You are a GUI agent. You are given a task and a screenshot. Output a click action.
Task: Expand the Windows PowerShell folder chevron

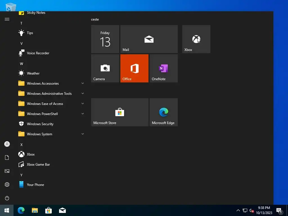(x=83, y=114)
